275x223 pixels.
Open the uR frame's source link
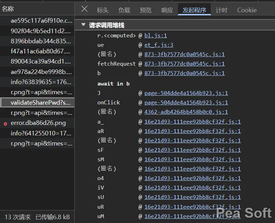192,207
